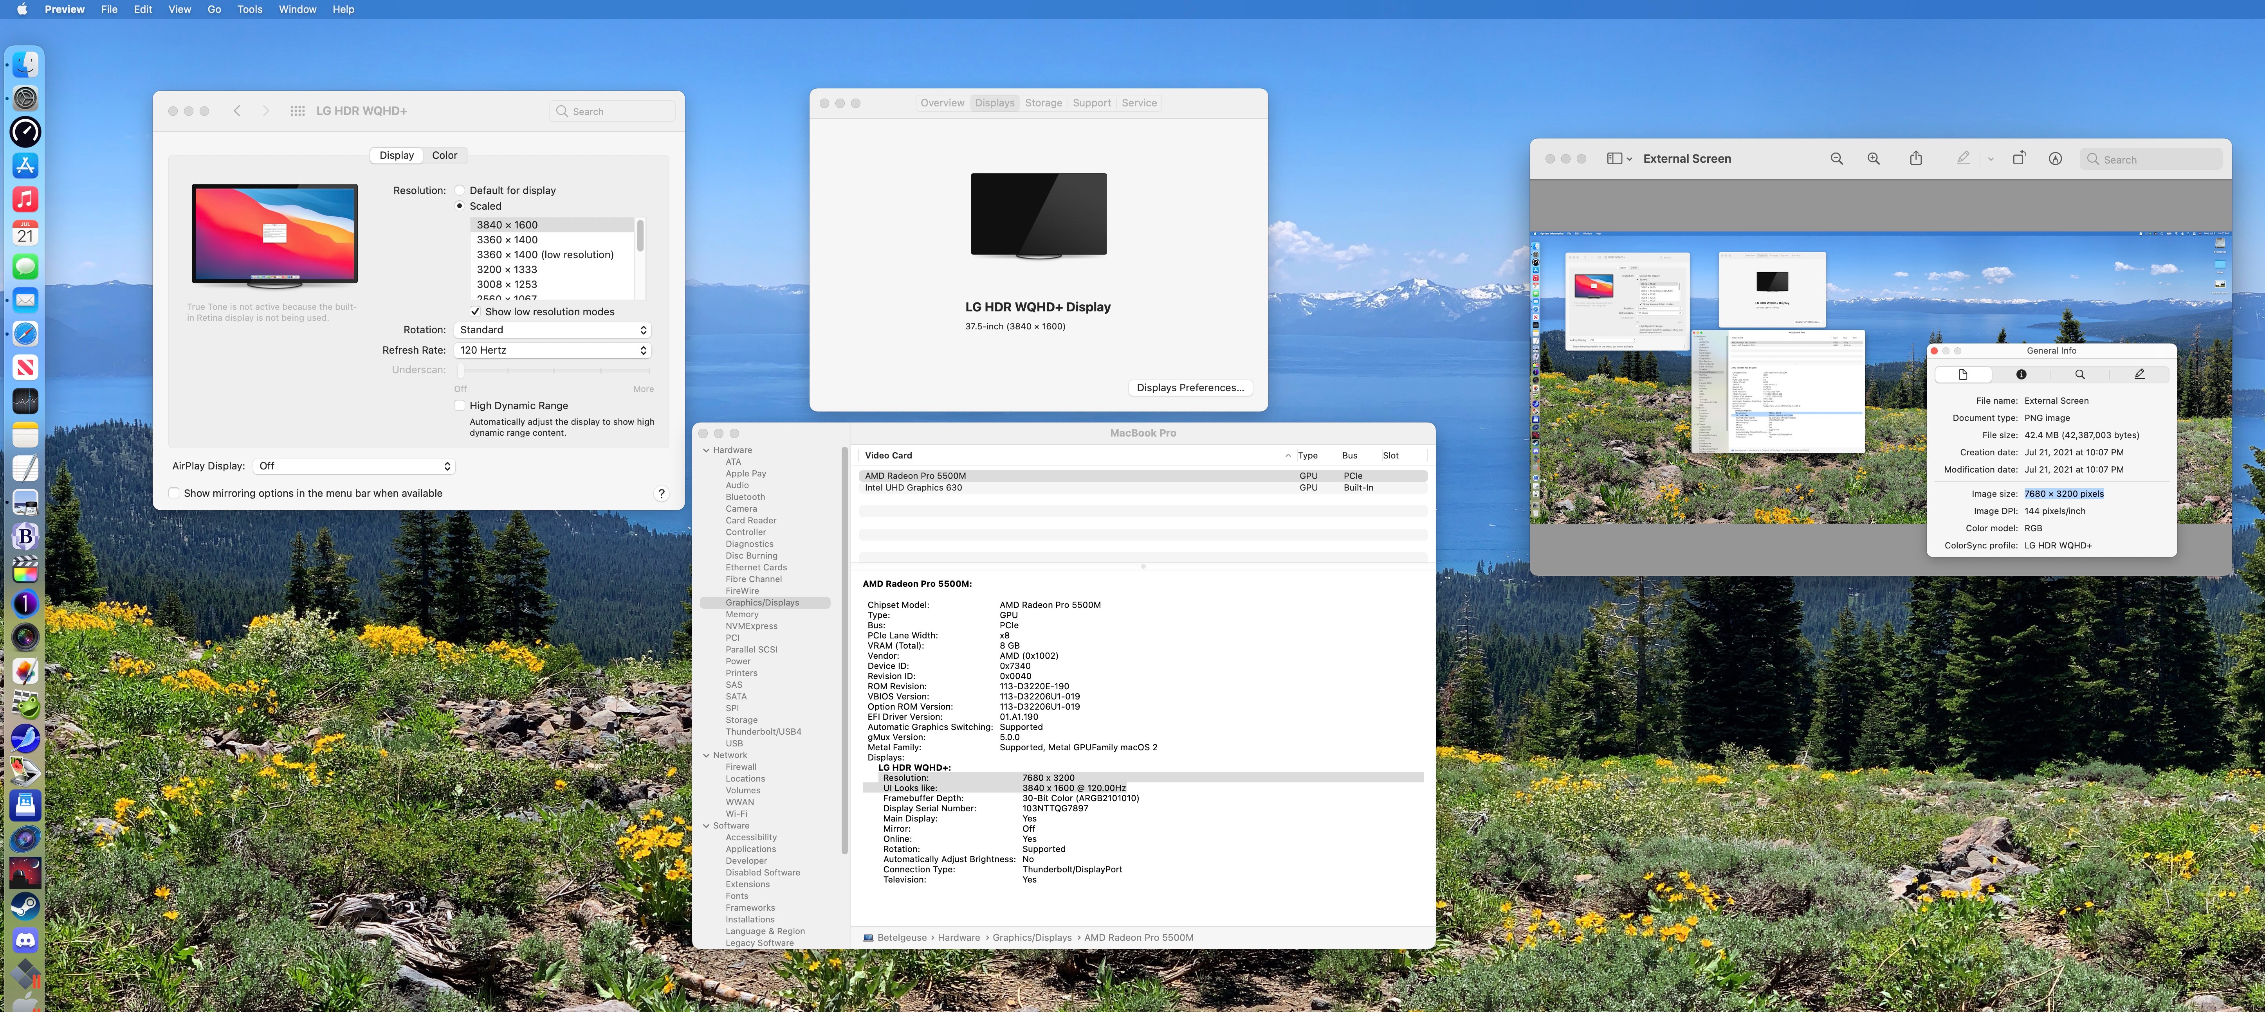Select 3360 × 1400 in resolution list
This screenshot has height=1012, width=2265.
507,240
